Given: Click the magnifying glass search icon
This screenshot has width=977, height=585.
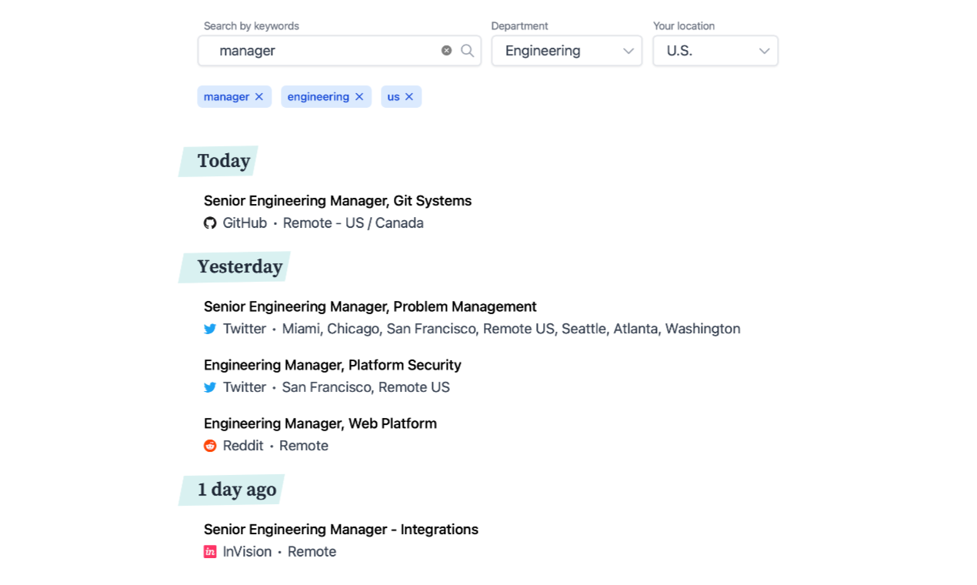Looking at the screenshot, I should point(467,51).
